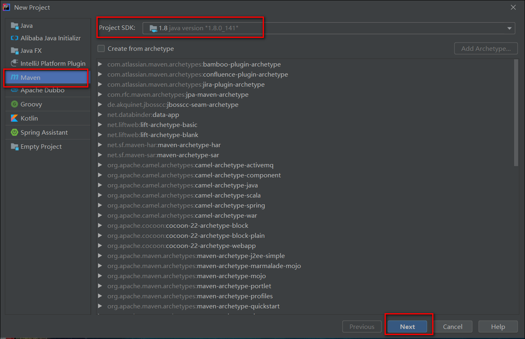Screen dimensions: 525x339
Task: Click the green Groovy icon
Action: [x=15, y=104]
